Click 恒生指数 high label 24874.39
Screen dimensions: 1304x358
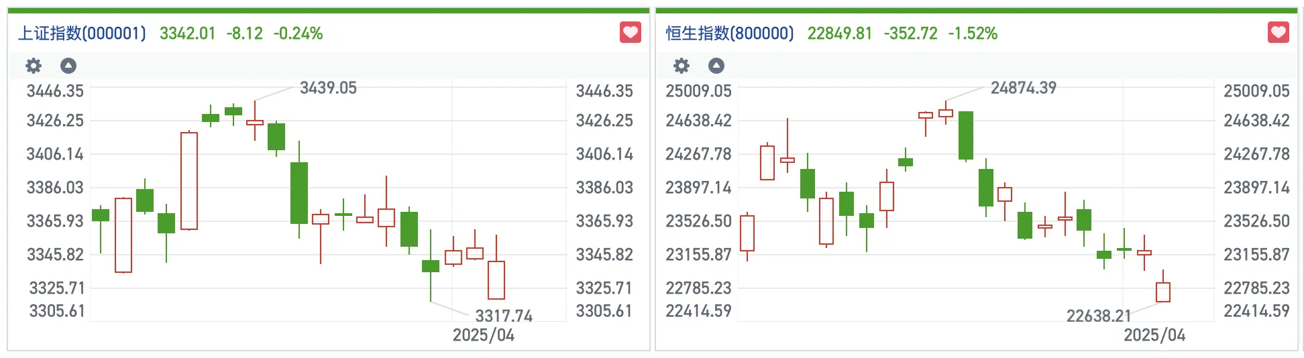(1023, 88)
